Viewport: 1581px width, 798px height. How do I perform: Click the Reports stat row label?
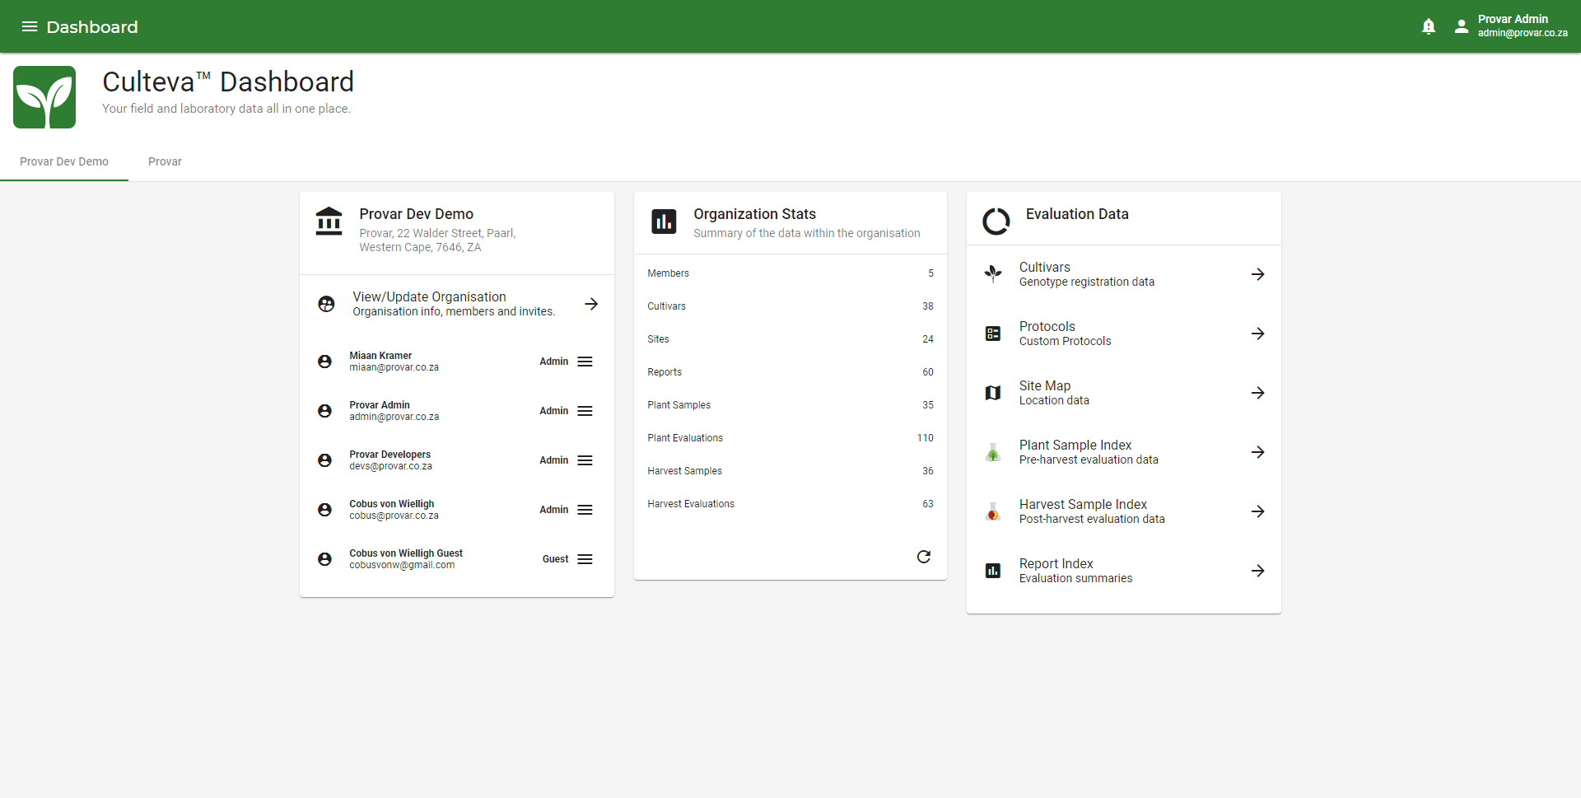pyautogui.click(x=665, y=372)
